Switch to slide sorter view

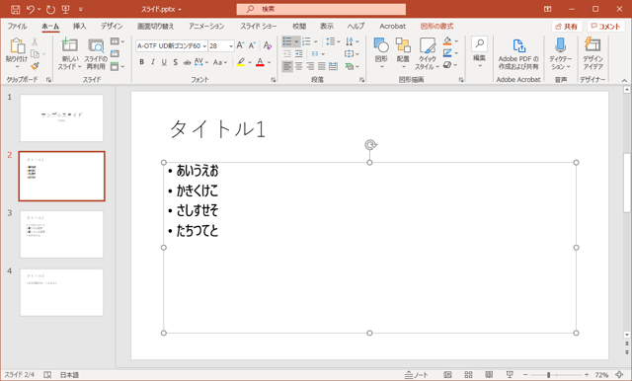point(468,375)
